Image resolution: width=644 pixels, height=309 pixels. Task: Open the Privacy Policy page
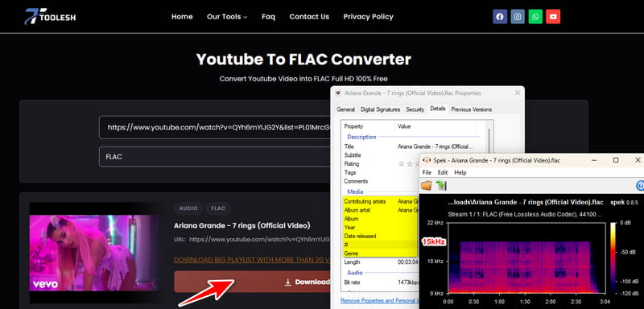tap(369, 17)
